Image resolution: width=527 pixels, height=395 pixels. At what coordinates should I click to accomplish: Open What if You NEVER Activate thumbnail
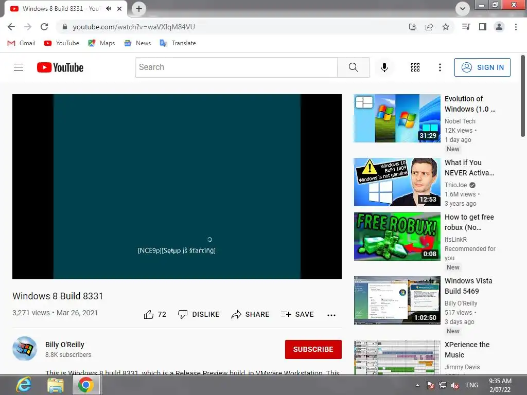click(x=397, y=182)
